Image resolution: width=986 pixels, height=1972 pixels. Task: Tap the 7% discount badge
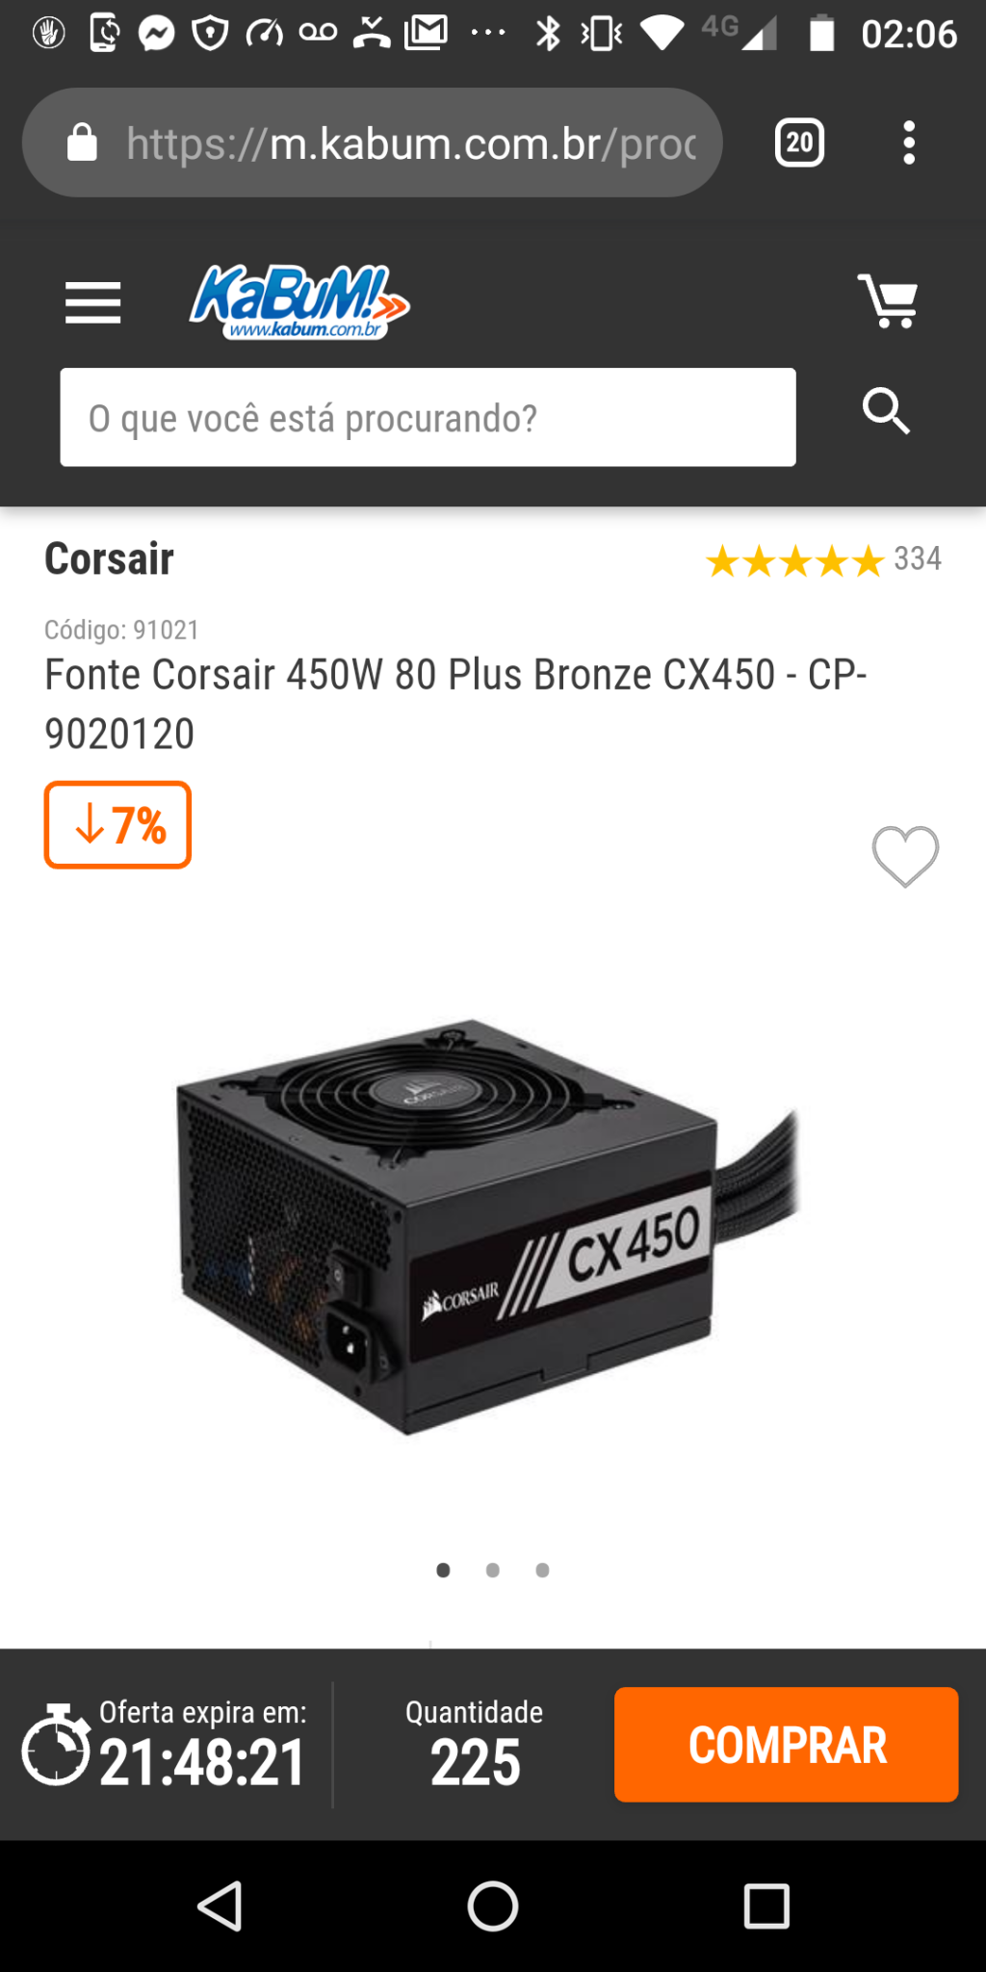pos(117,825)
